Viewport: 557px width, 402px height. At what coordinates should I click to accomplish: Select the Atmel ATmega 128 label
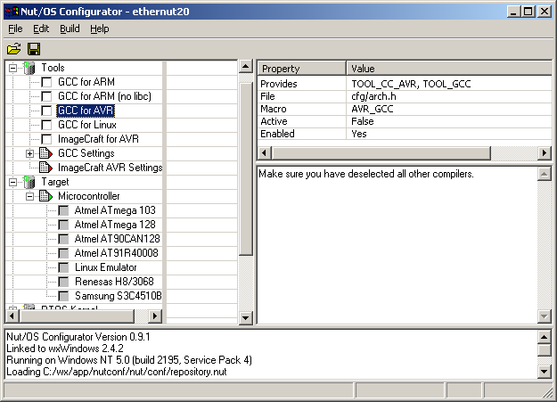115,225
